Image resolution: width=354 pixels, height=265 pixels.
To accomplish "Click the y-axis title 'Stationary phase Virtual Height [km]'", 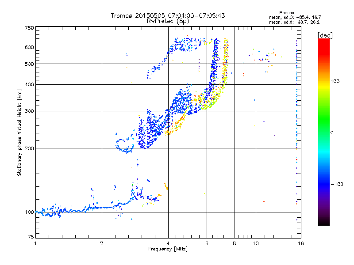I will click(x=19, y=132).
